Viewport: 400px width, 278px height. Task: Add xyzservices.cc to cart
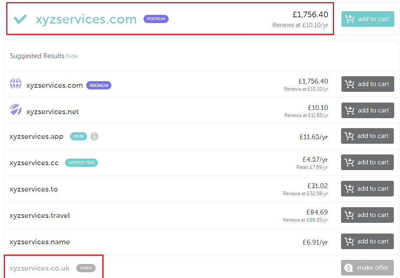pyautogui.click(x=367, y=162)
